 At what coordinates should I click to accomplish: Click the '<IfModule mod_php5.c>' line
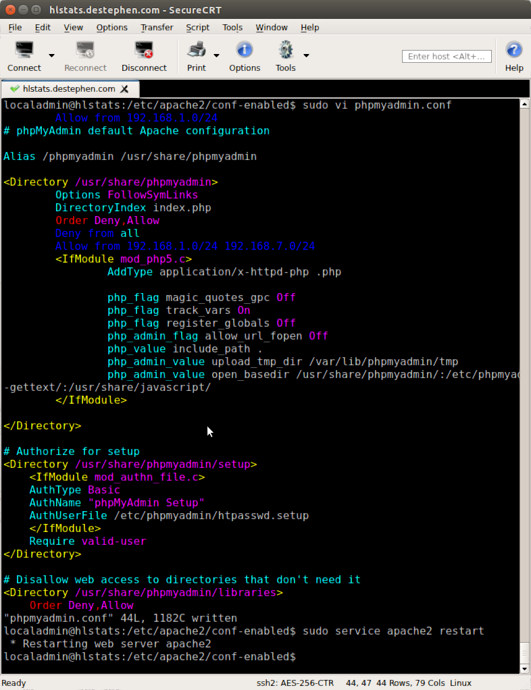coord(123,259)
